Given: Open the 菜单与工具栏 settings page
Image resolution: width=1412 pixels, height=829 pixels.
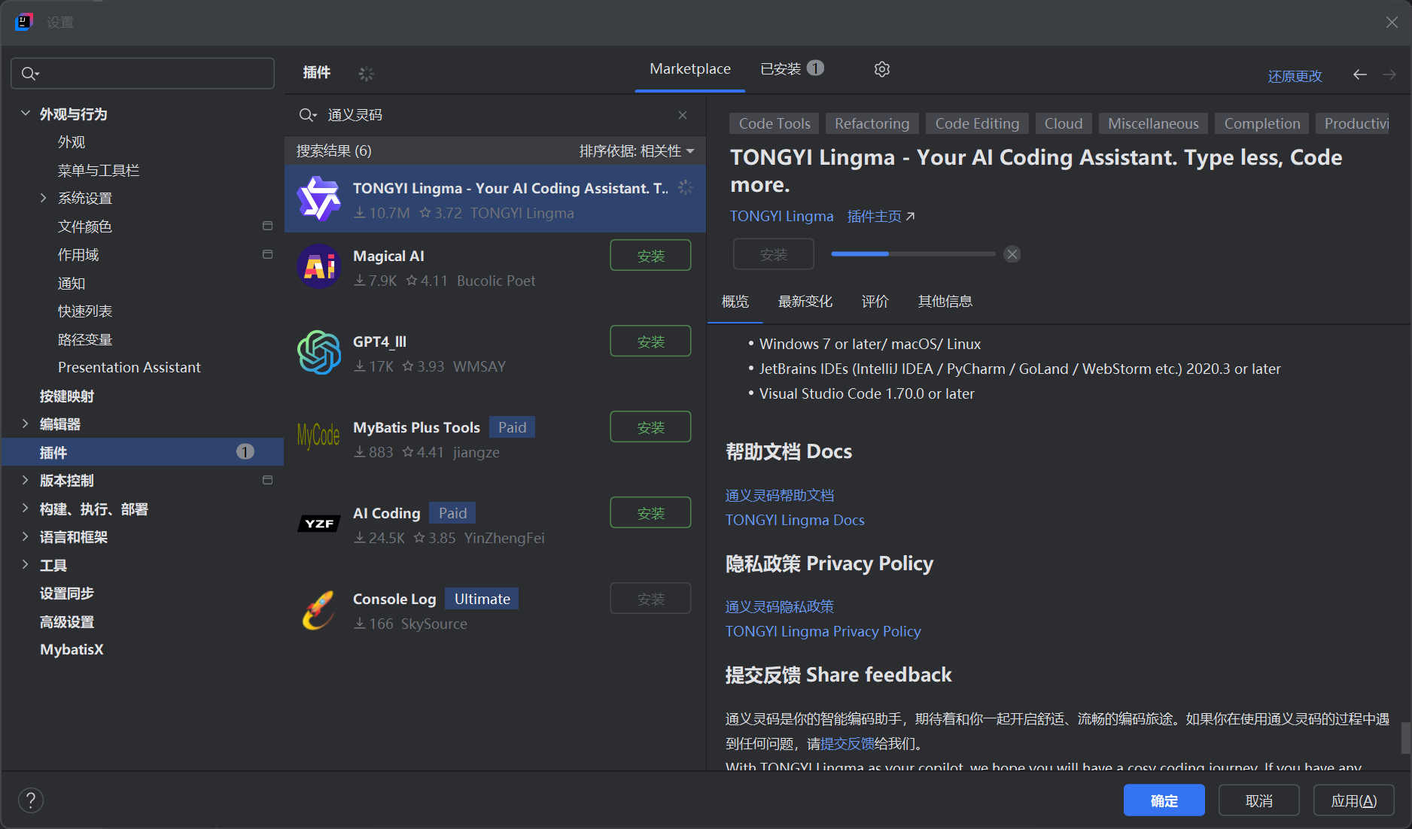Looking at the screenshot, I should pos(99,170).
